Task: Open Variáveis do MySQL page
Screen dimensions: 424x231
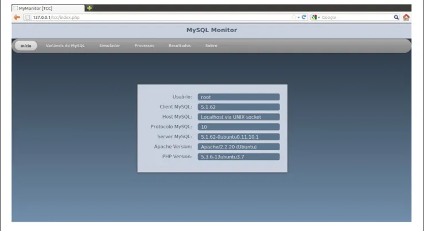Action: (65, 46)
